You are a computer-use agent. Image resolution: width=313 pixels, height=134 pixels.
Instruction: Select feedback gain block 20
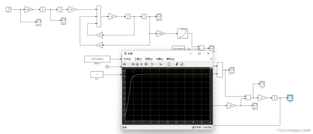[x=99, y=35]
